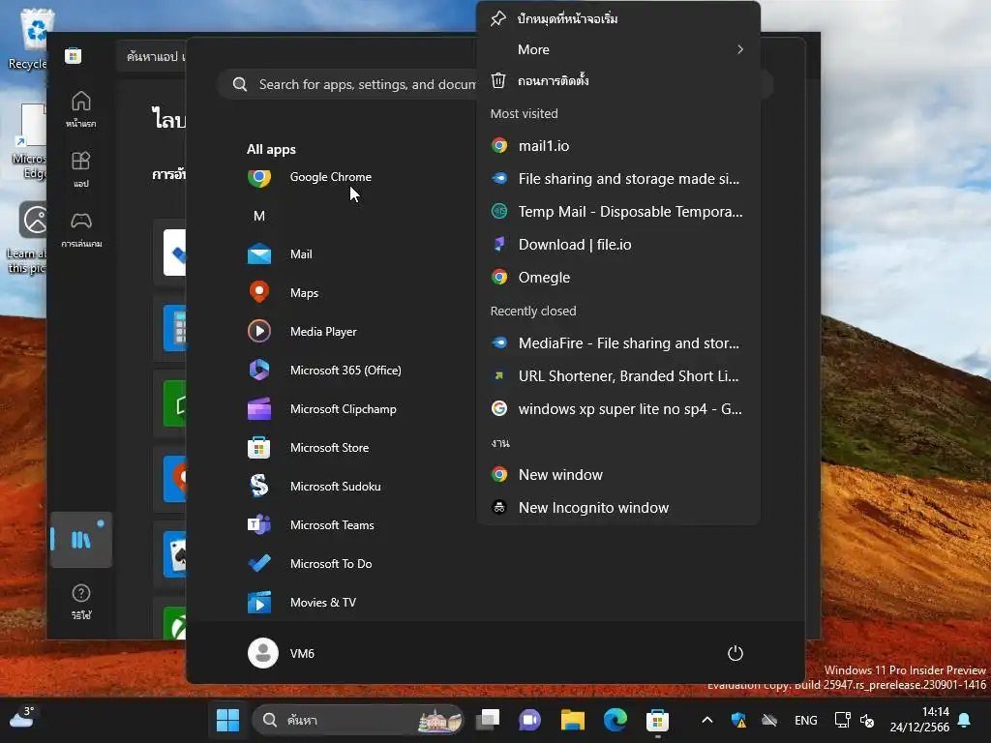Screen dimensions: 991x743
Task: Open the notification bell on taskbar
Action: click(965, 720)
